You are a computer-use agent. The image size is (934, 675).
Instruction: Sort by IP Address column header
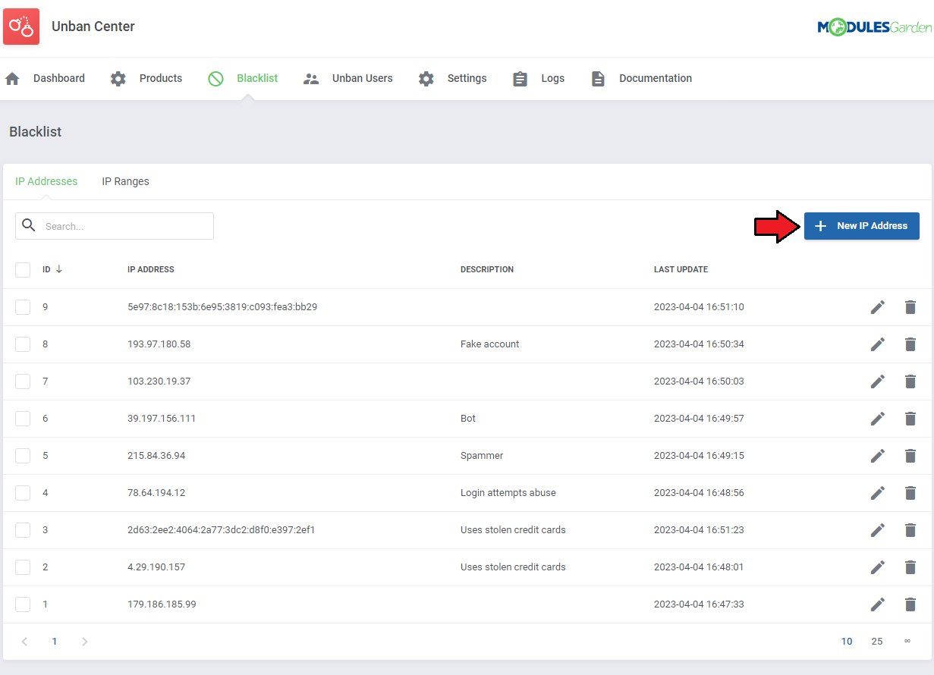pyautogui.click(x=151, y=269)
